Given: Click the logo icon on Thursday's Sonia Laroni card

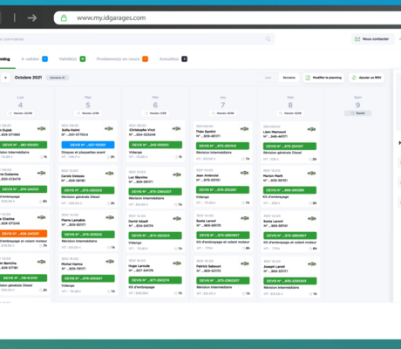Looking at the screenshot, I should tap(245, 218).
